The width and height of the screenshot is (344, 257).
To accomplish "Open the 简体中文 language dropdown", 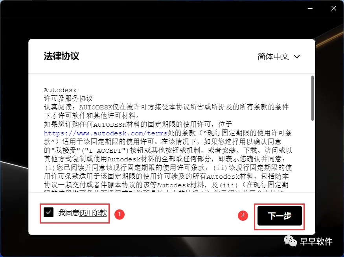I will pos(278,57).
